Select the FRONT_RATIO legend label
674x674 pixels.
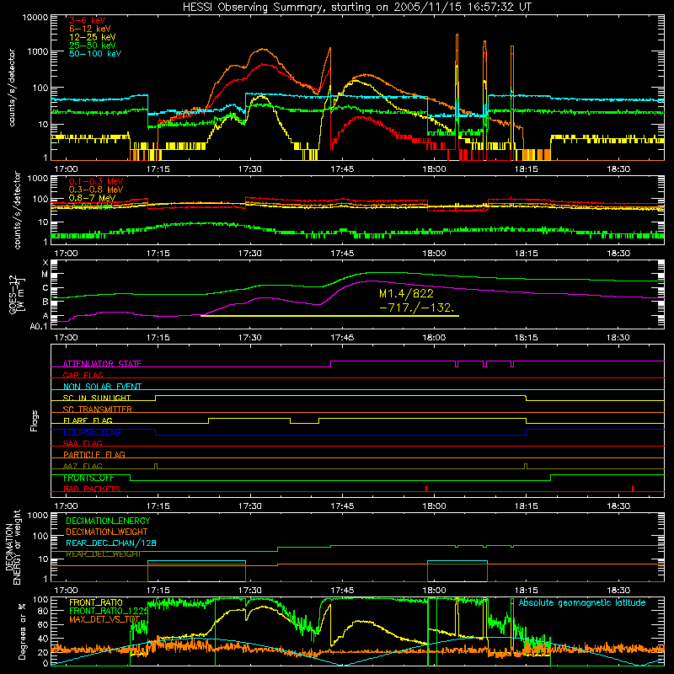[96, 603]
